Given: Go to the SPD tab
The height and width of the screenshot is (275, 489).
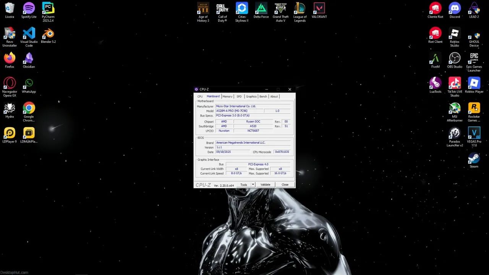Looking at the screenshot, I should [x=239, y=97].
